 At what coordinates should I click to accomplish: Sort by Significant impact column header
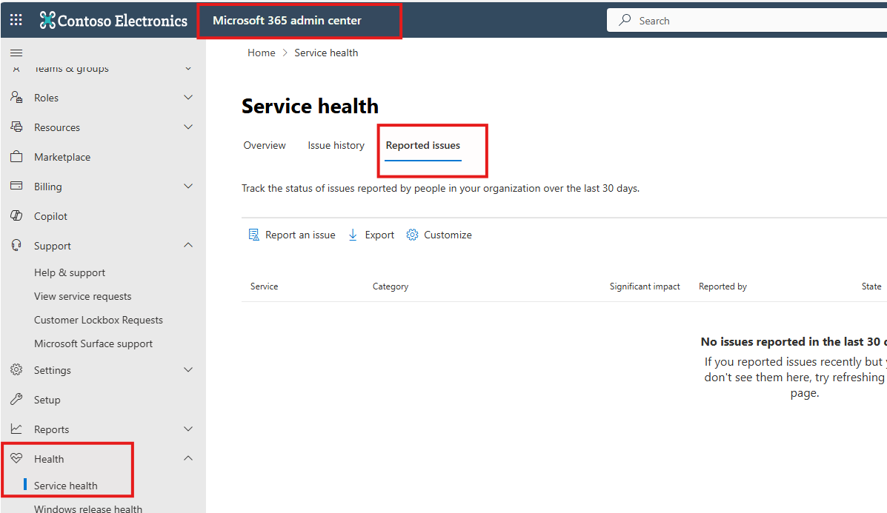pyautogui.click(x=645, y=286)
